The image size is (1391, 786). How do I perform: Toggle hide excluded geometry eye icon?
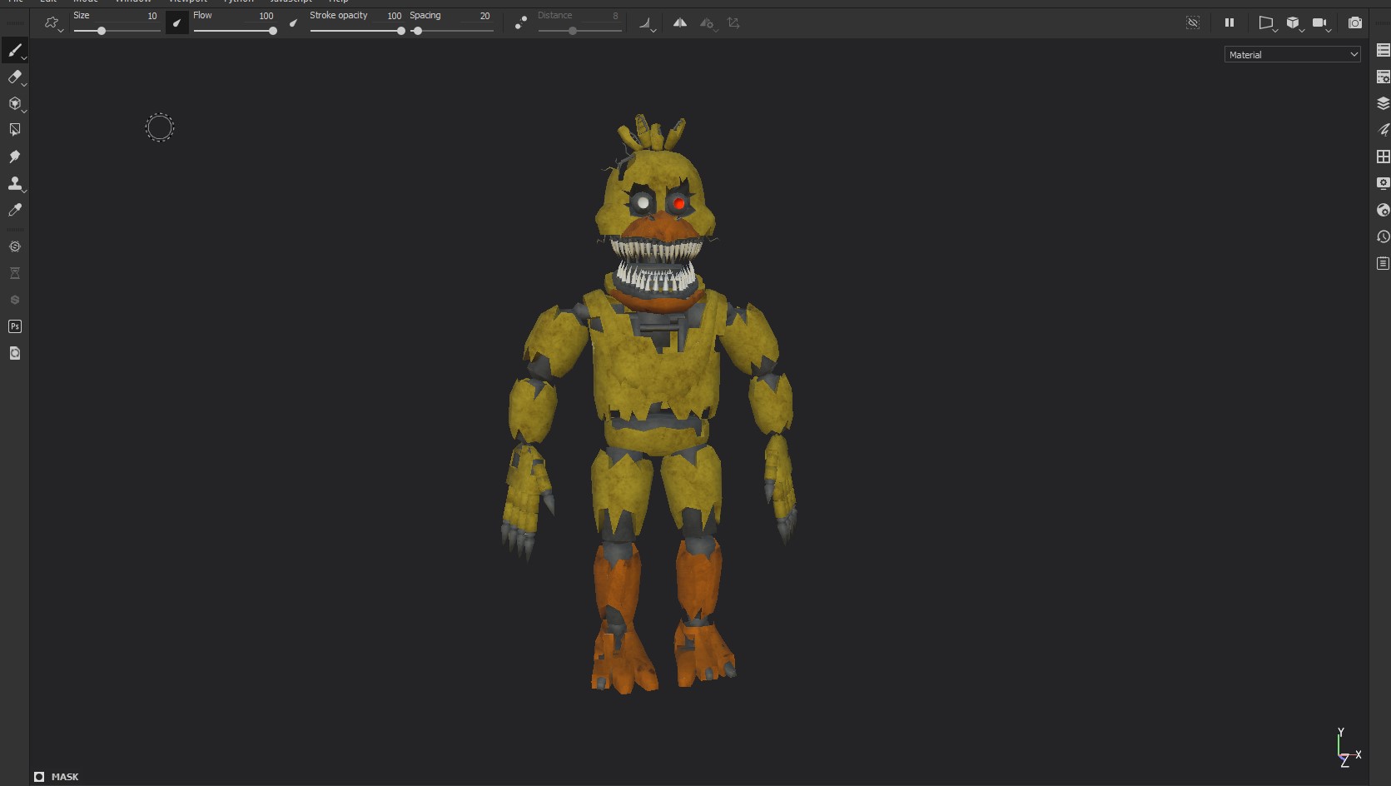[1193, 23]
